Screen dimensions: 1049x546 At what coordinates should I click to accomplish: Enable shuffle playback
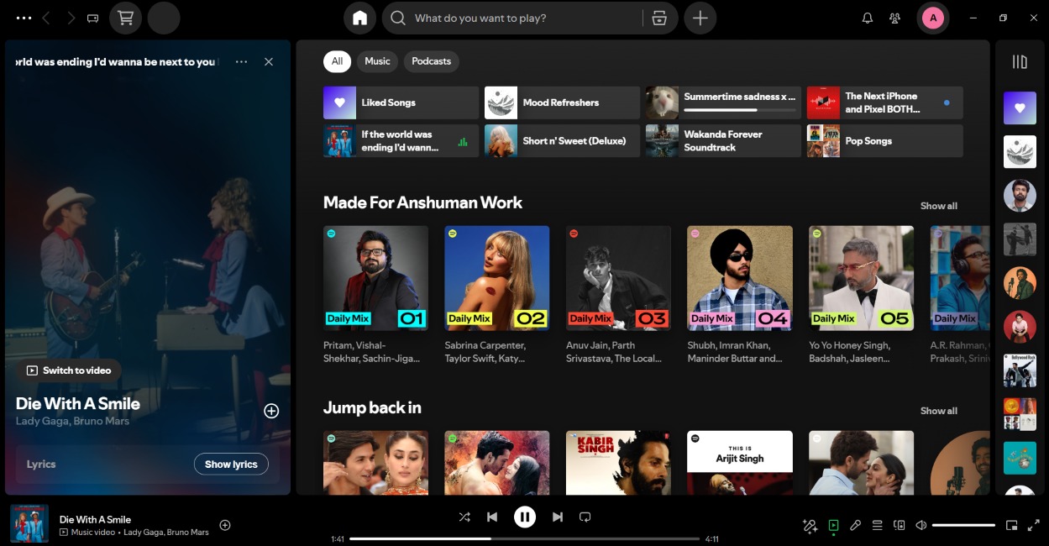(x=464, y=517)
